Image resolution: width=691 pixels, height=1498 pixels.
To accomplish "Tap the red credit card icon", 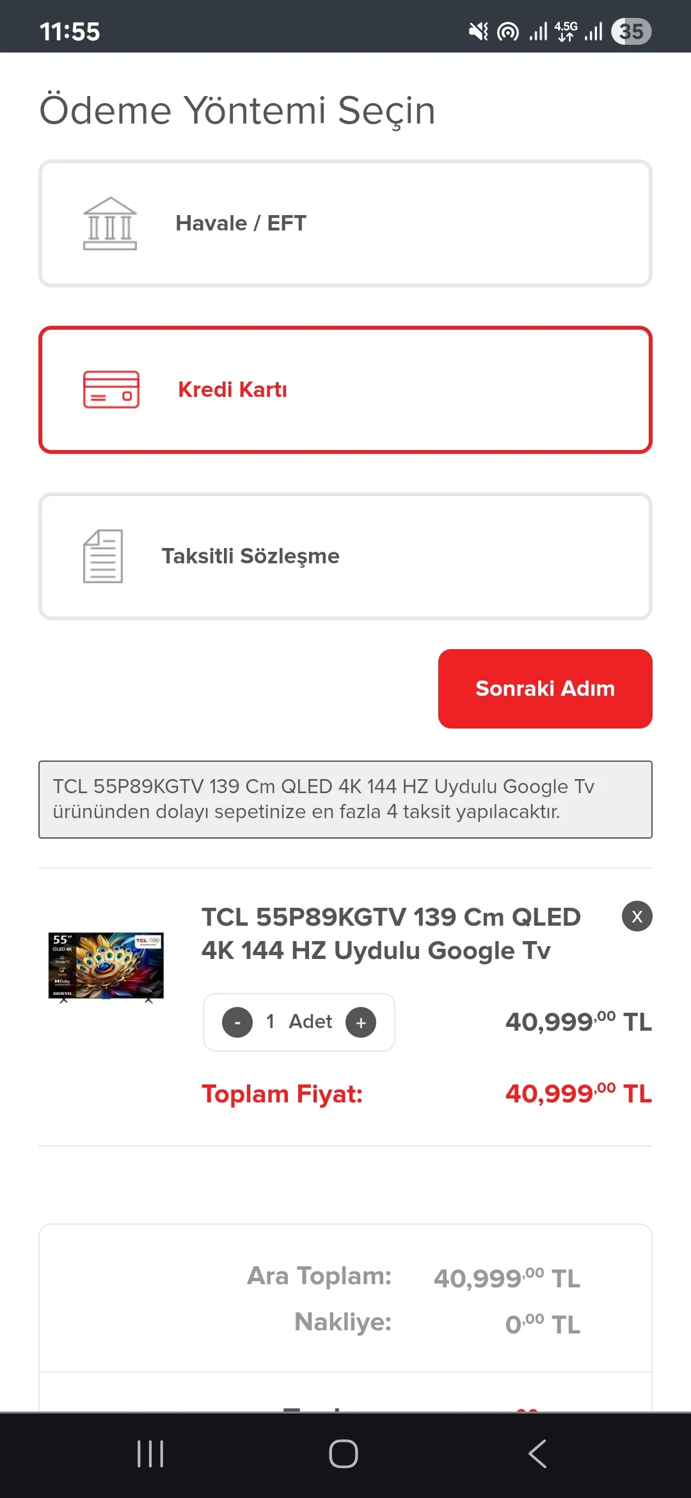I will point(111,389).
